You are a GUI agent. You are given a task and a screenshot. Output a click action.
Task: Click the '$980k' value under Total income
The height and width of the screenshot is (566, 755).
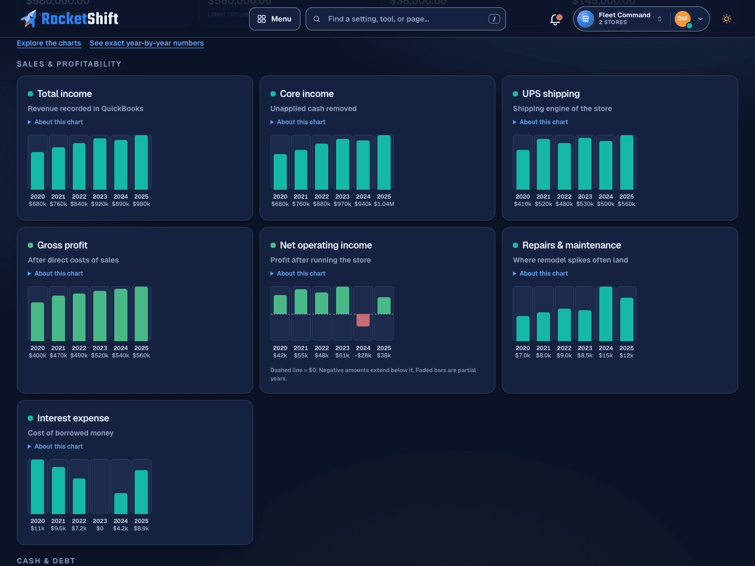pyautogui.click(x=142, y=204)
